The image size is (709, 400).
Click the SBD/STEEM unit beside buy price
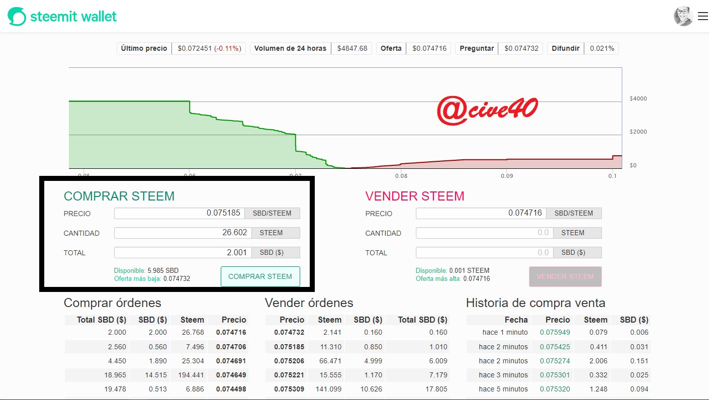coord(272,213)
